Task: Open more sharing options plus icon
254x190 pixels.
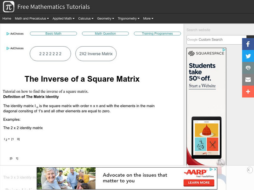Action: click(x=248, y=91)
